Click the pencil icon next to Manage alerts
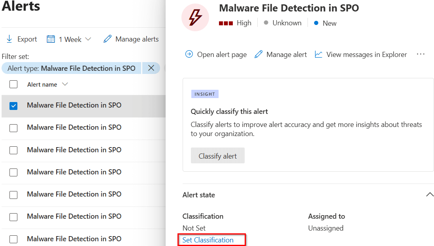This screenshot has height=246, width=434. (x=106, y=38)
